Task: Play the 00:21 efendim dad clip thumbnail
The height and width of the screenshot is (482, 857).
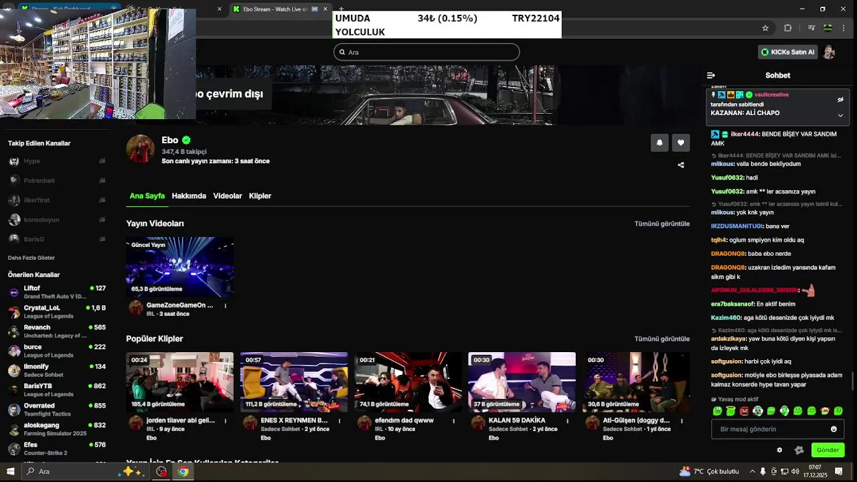Action: (x=408, y=382)
